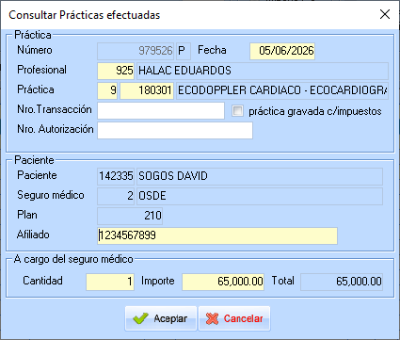The width and height of the screenshot is (400, 340).
Task: Click the Importe field 65,000.00
Action: click(x=223, y=282)
